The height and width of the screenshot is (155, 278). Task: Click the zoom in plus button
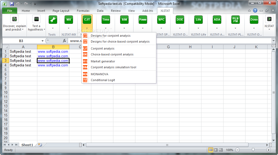click(269, 150)
